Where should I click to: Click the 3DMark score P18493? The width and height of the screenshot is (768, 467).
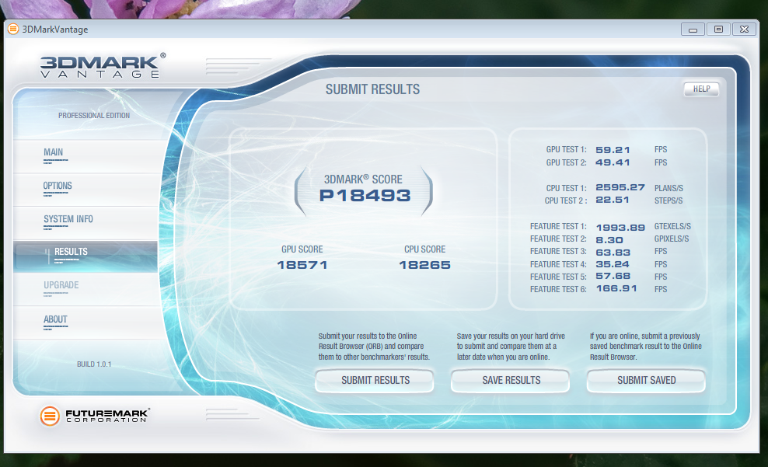click(365, 196)
